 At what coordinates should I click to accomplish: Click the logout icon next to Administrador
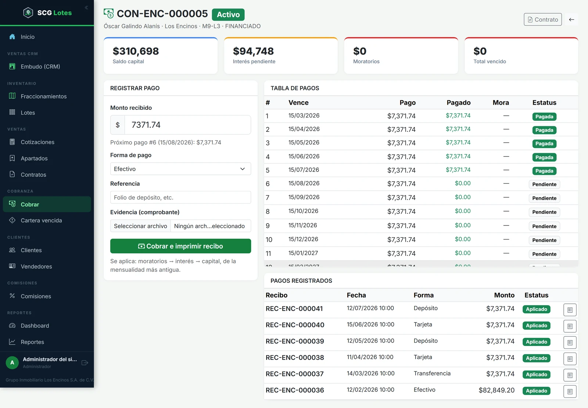85,363
